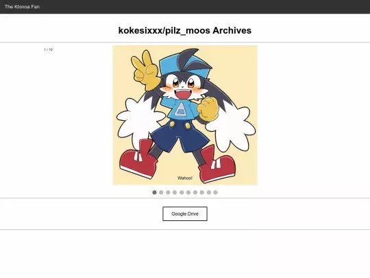Select the first slideshow dot indicator

pyautogui.click(x=154, y=192)
